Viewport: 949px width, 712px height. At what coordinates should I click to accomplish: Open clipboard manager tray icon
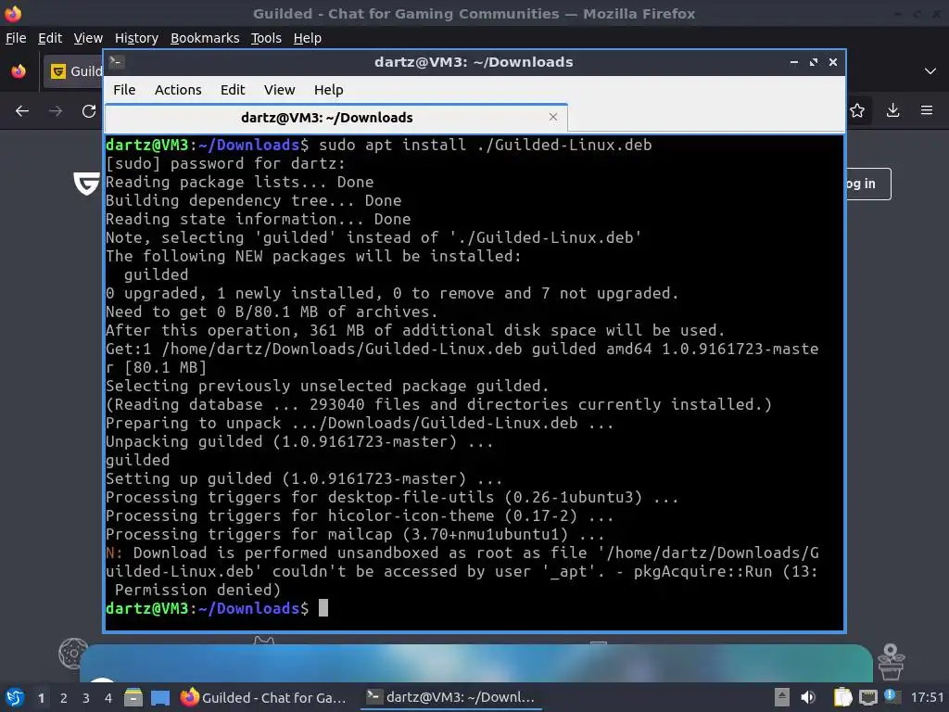tap(842, 697)
